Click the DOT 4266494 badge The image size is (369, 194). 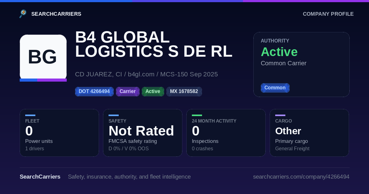(94, 91)
